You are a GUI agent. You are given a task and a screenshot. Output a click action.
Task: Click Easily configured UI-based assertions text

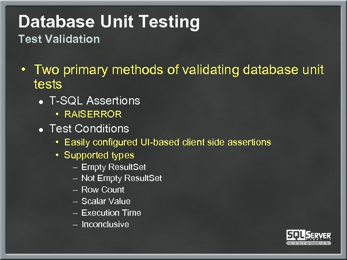coord(167,142)
